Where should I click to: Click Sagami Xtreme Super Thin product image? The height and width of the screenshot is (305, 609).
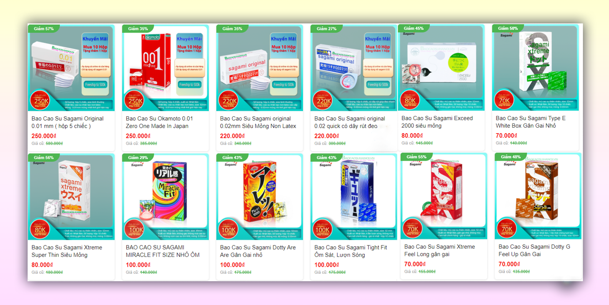click(x=71, y=197)
